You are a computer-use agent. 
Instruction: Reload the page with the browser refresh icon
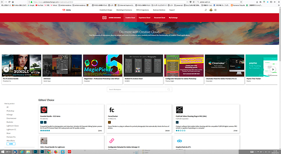click(9, 2)
